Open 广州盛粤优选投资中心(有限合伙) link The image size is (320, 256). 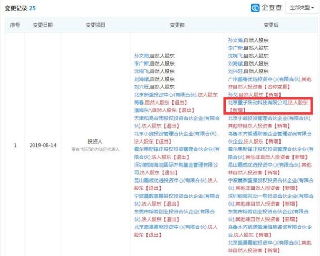[264, 79]
